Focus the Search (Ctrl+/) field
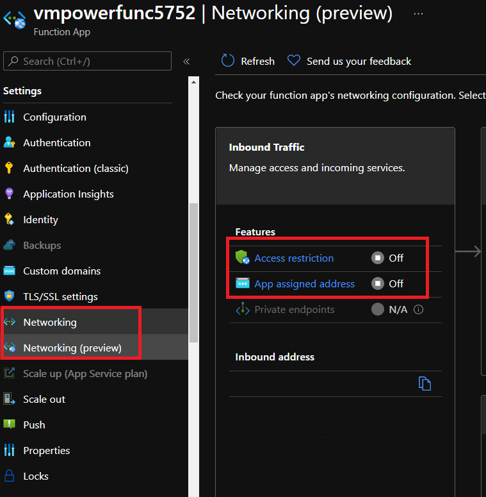The width and height of the screenshot is (486, 497). 87,61
